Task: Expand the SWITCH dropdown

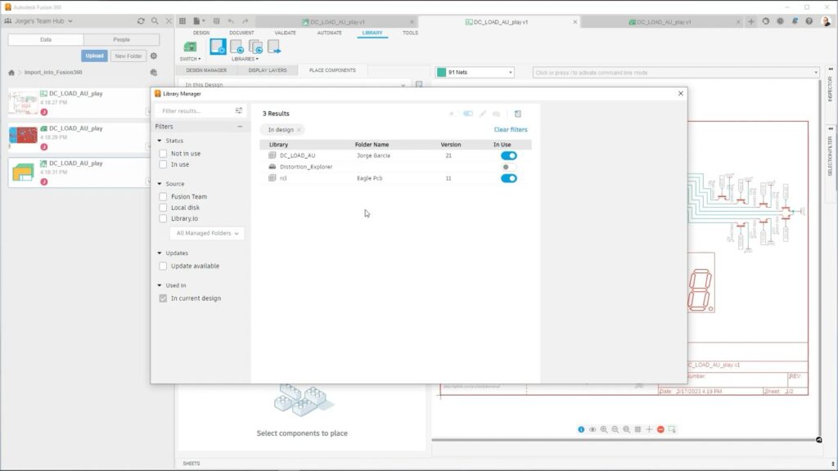Action: [190, 59]
